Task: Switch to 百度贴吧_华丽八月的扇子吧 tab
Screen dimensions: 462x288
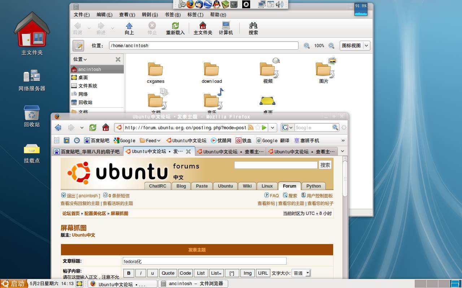Action: click(x=87, y=152)
